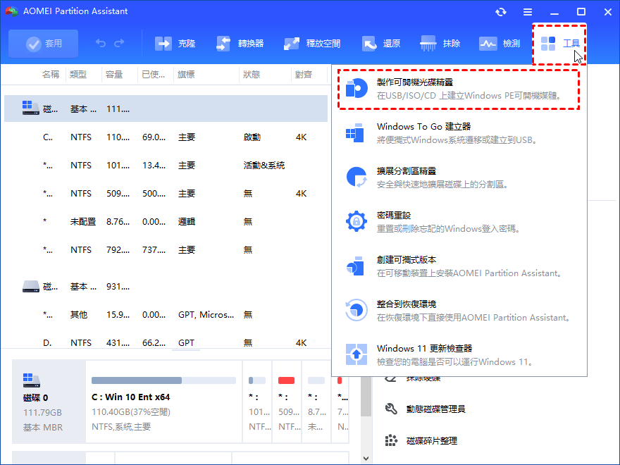Open 磁碟碎片整理 disk defrag

point(431,440)
